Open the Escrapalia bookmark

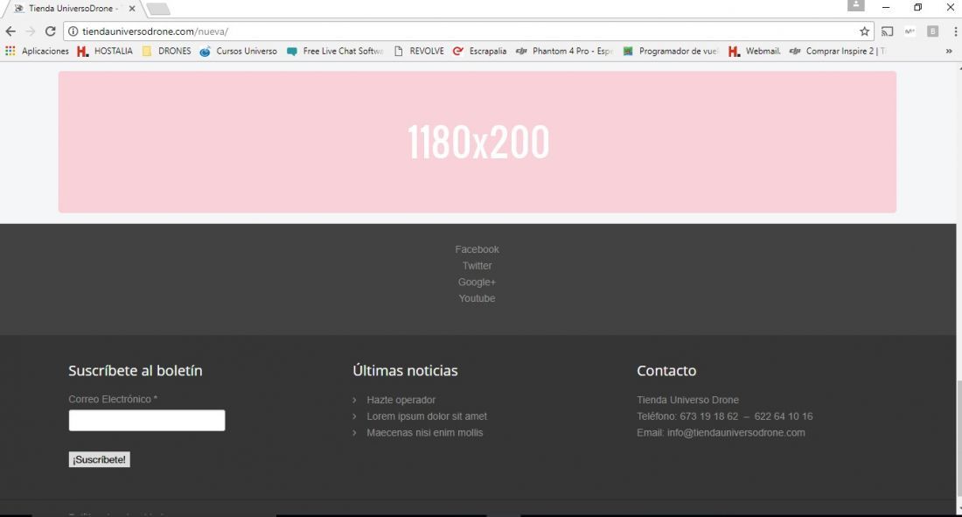click(480, 51)
